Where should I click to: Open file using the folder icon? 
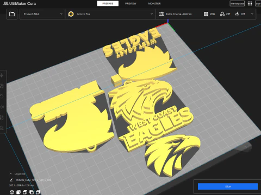point(12,14)
